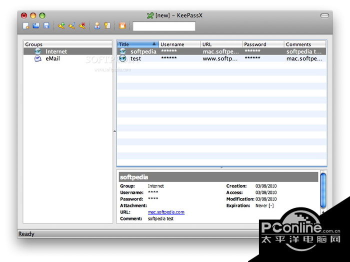
Task: Click the 'Ready' status bar text
Action: coord(26,234)
